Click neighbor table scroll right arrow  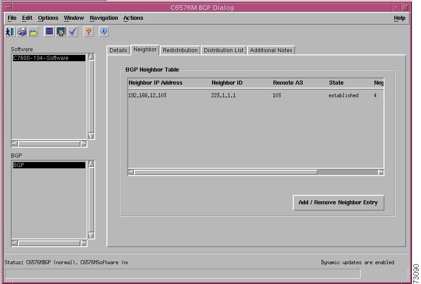click(x=381, y=172)
